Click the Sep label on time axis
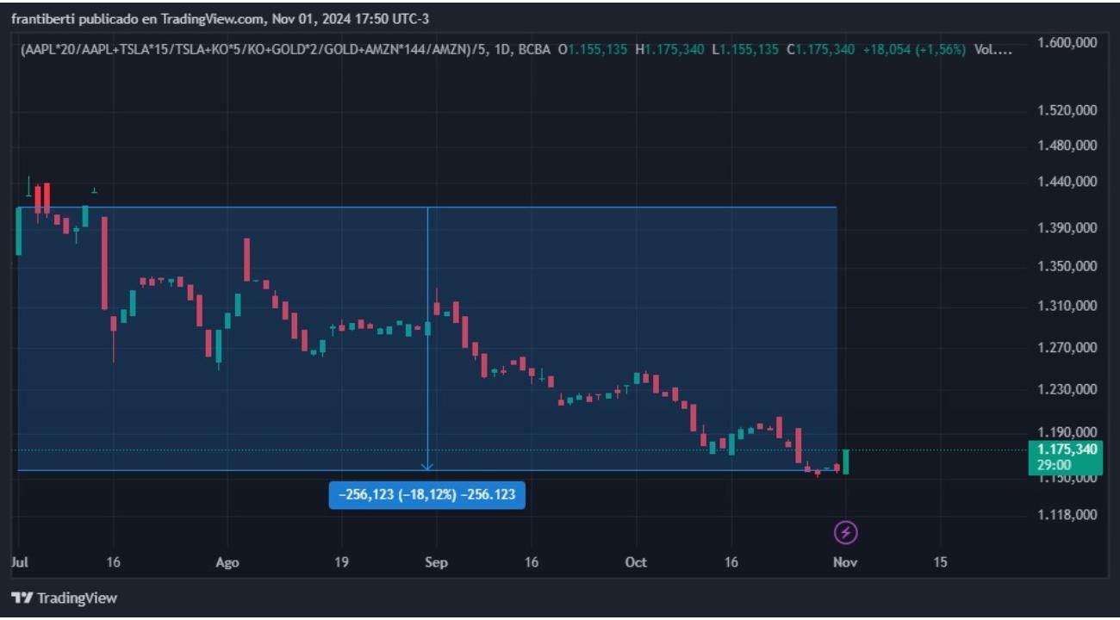The width and height of the screenshot is (1120, 620). point(436,562)
